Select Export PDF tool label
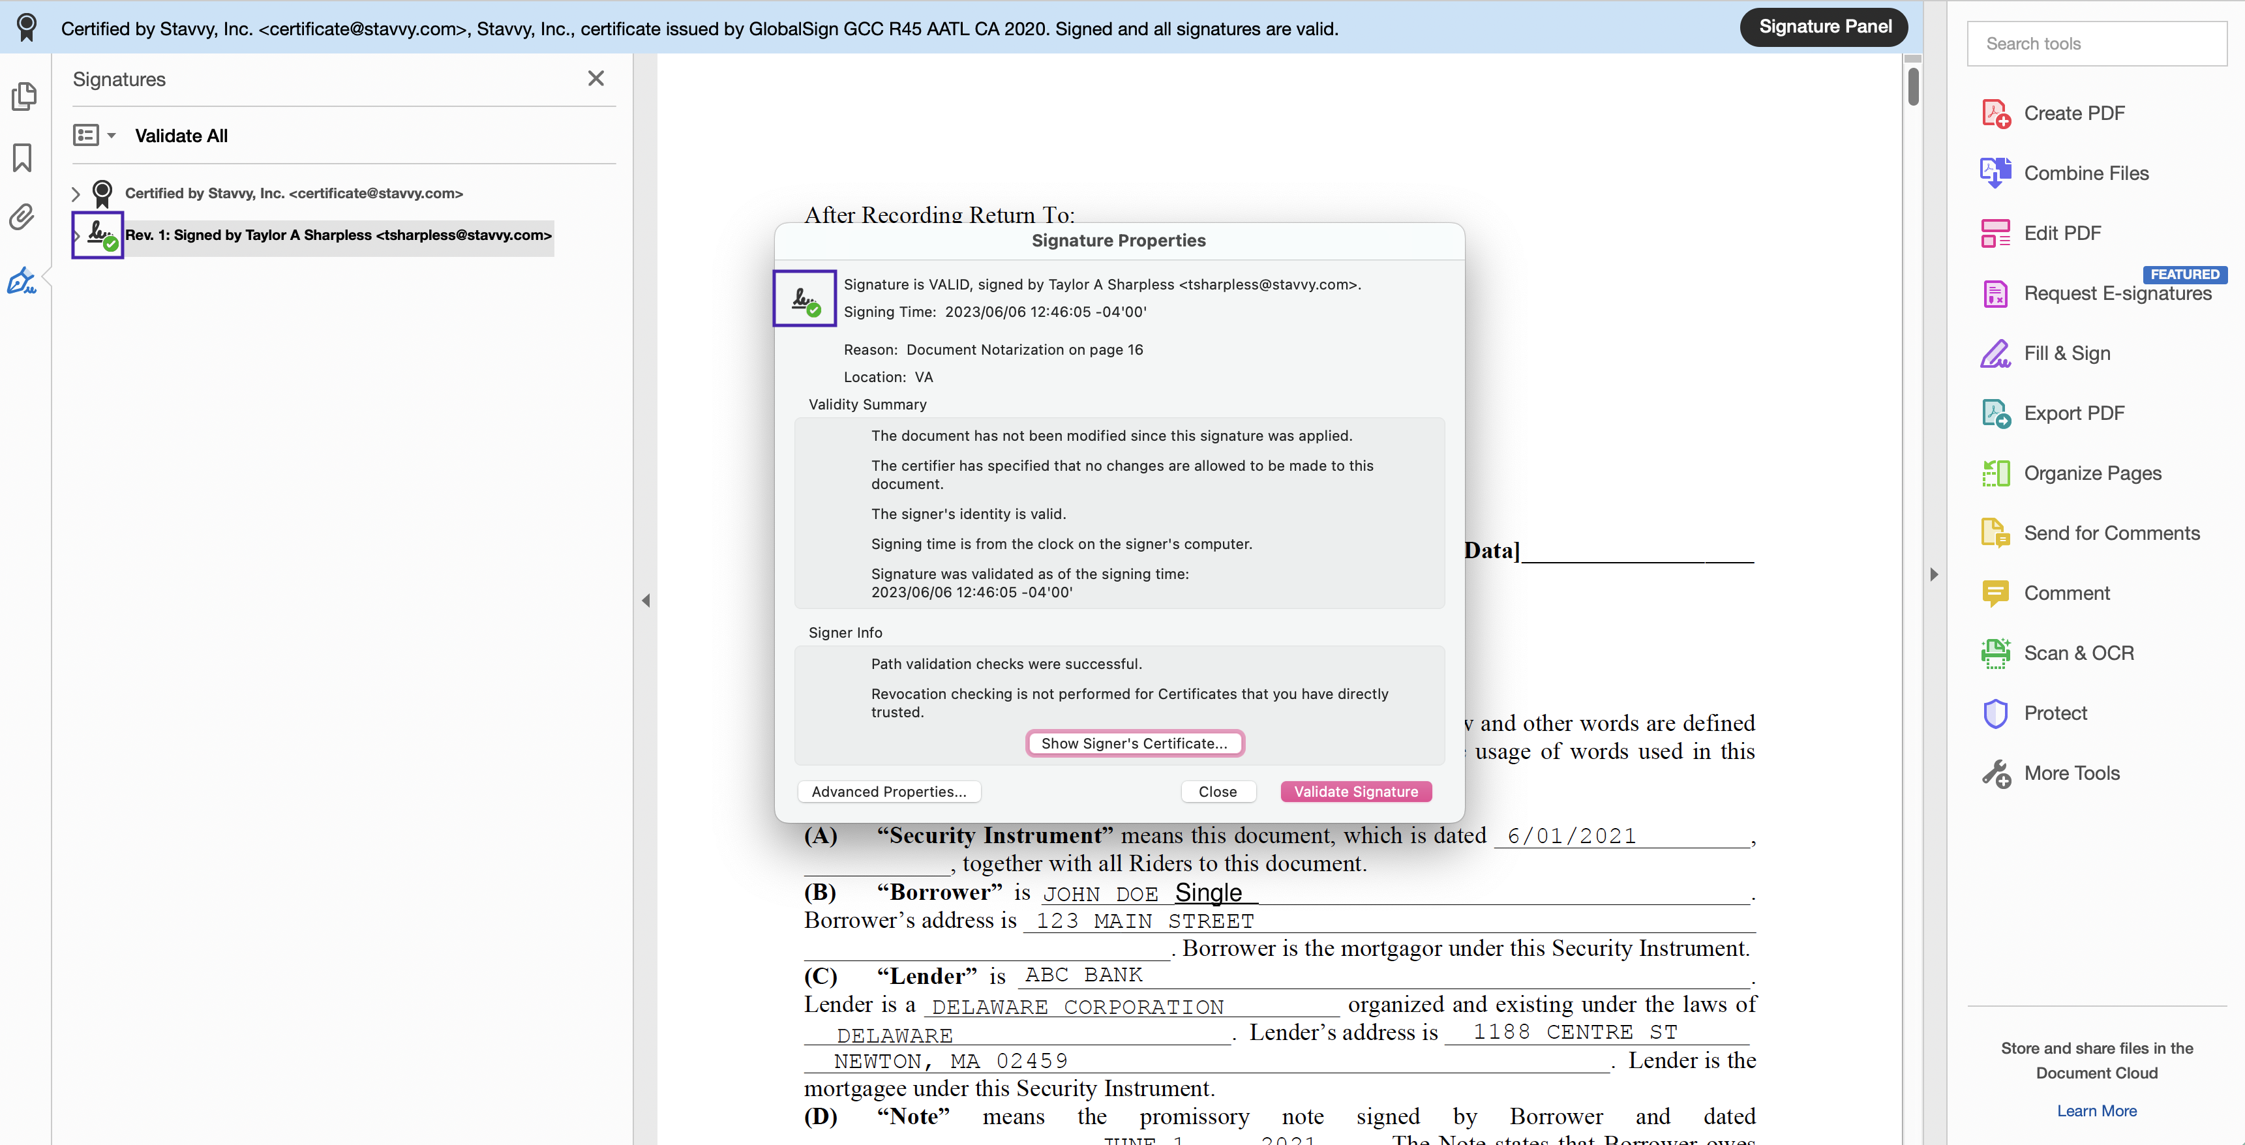The height and width of the screenshot is (1145, 2245). tap(2074, 413)
